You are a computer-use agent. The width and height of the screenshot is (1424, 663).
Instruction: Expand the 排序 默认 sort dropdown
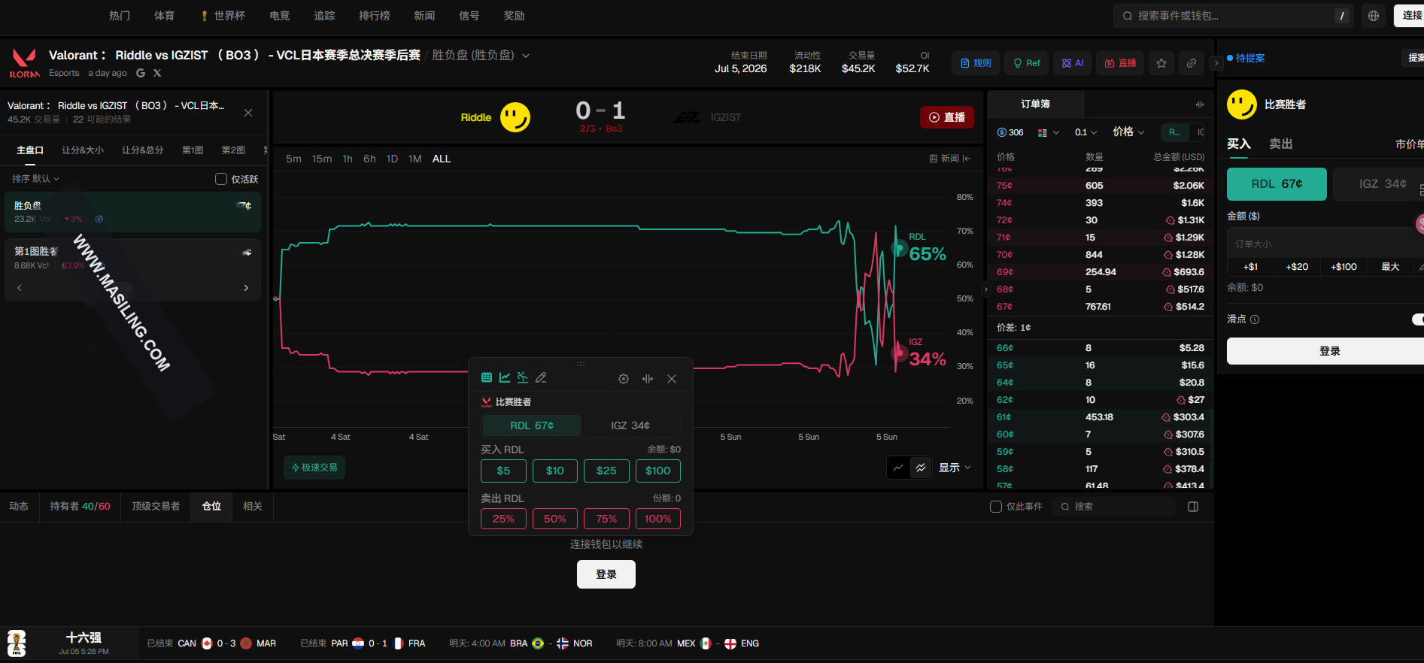point(35,179)
